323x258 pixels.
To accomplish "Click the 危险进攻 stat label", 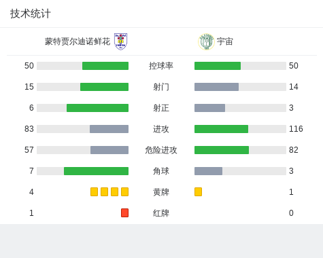I will tap(161, 150).
